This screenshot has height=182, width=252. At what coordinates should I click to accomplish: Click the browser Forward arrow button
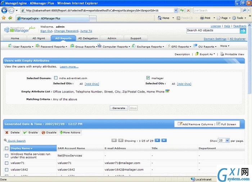click(11, 10)
